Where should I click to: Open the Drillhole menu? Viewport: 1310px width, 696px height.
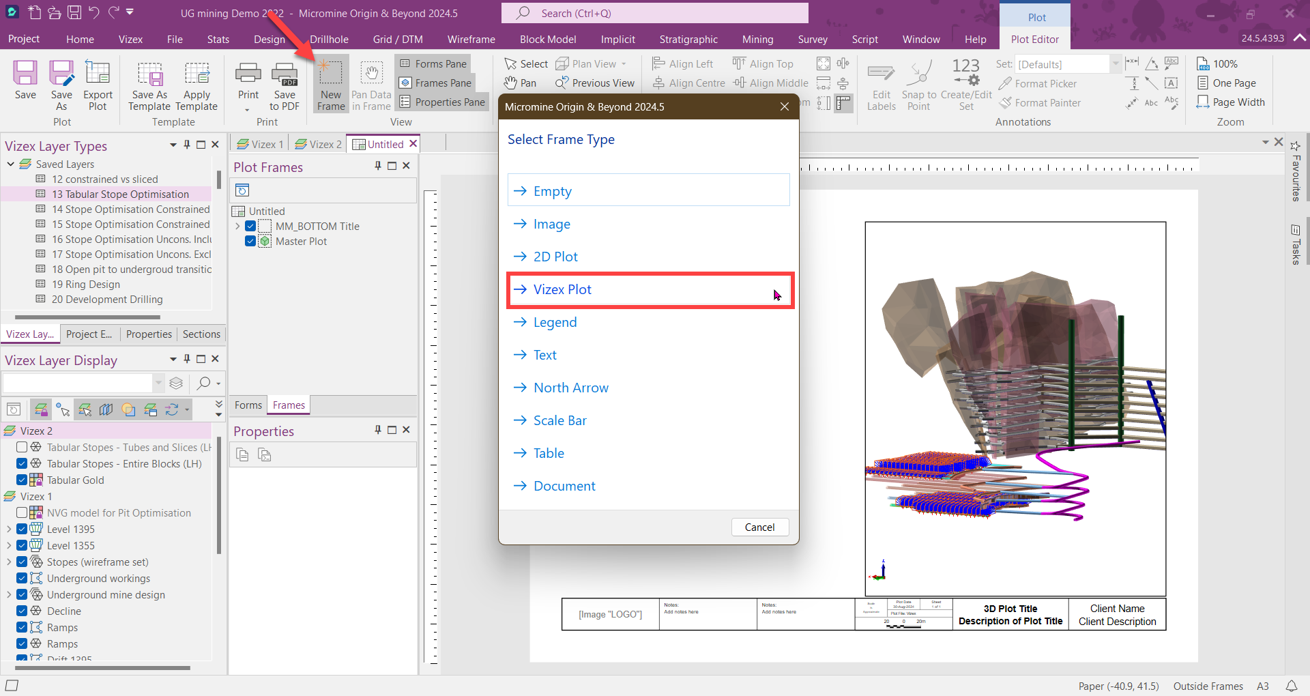(329, 39)
